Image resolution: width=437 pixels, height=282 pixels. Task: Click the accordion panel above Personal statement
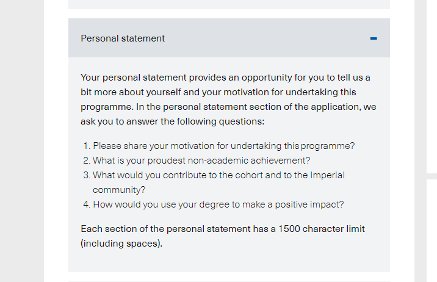point(229,4)
